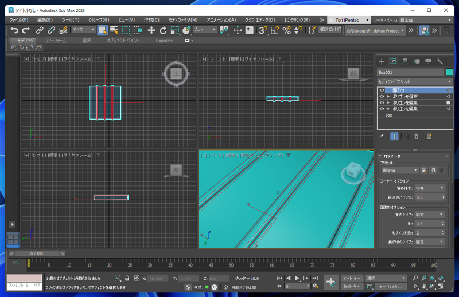
Task: Click Remove Modifier trash icon
Action: pos(417,136)
